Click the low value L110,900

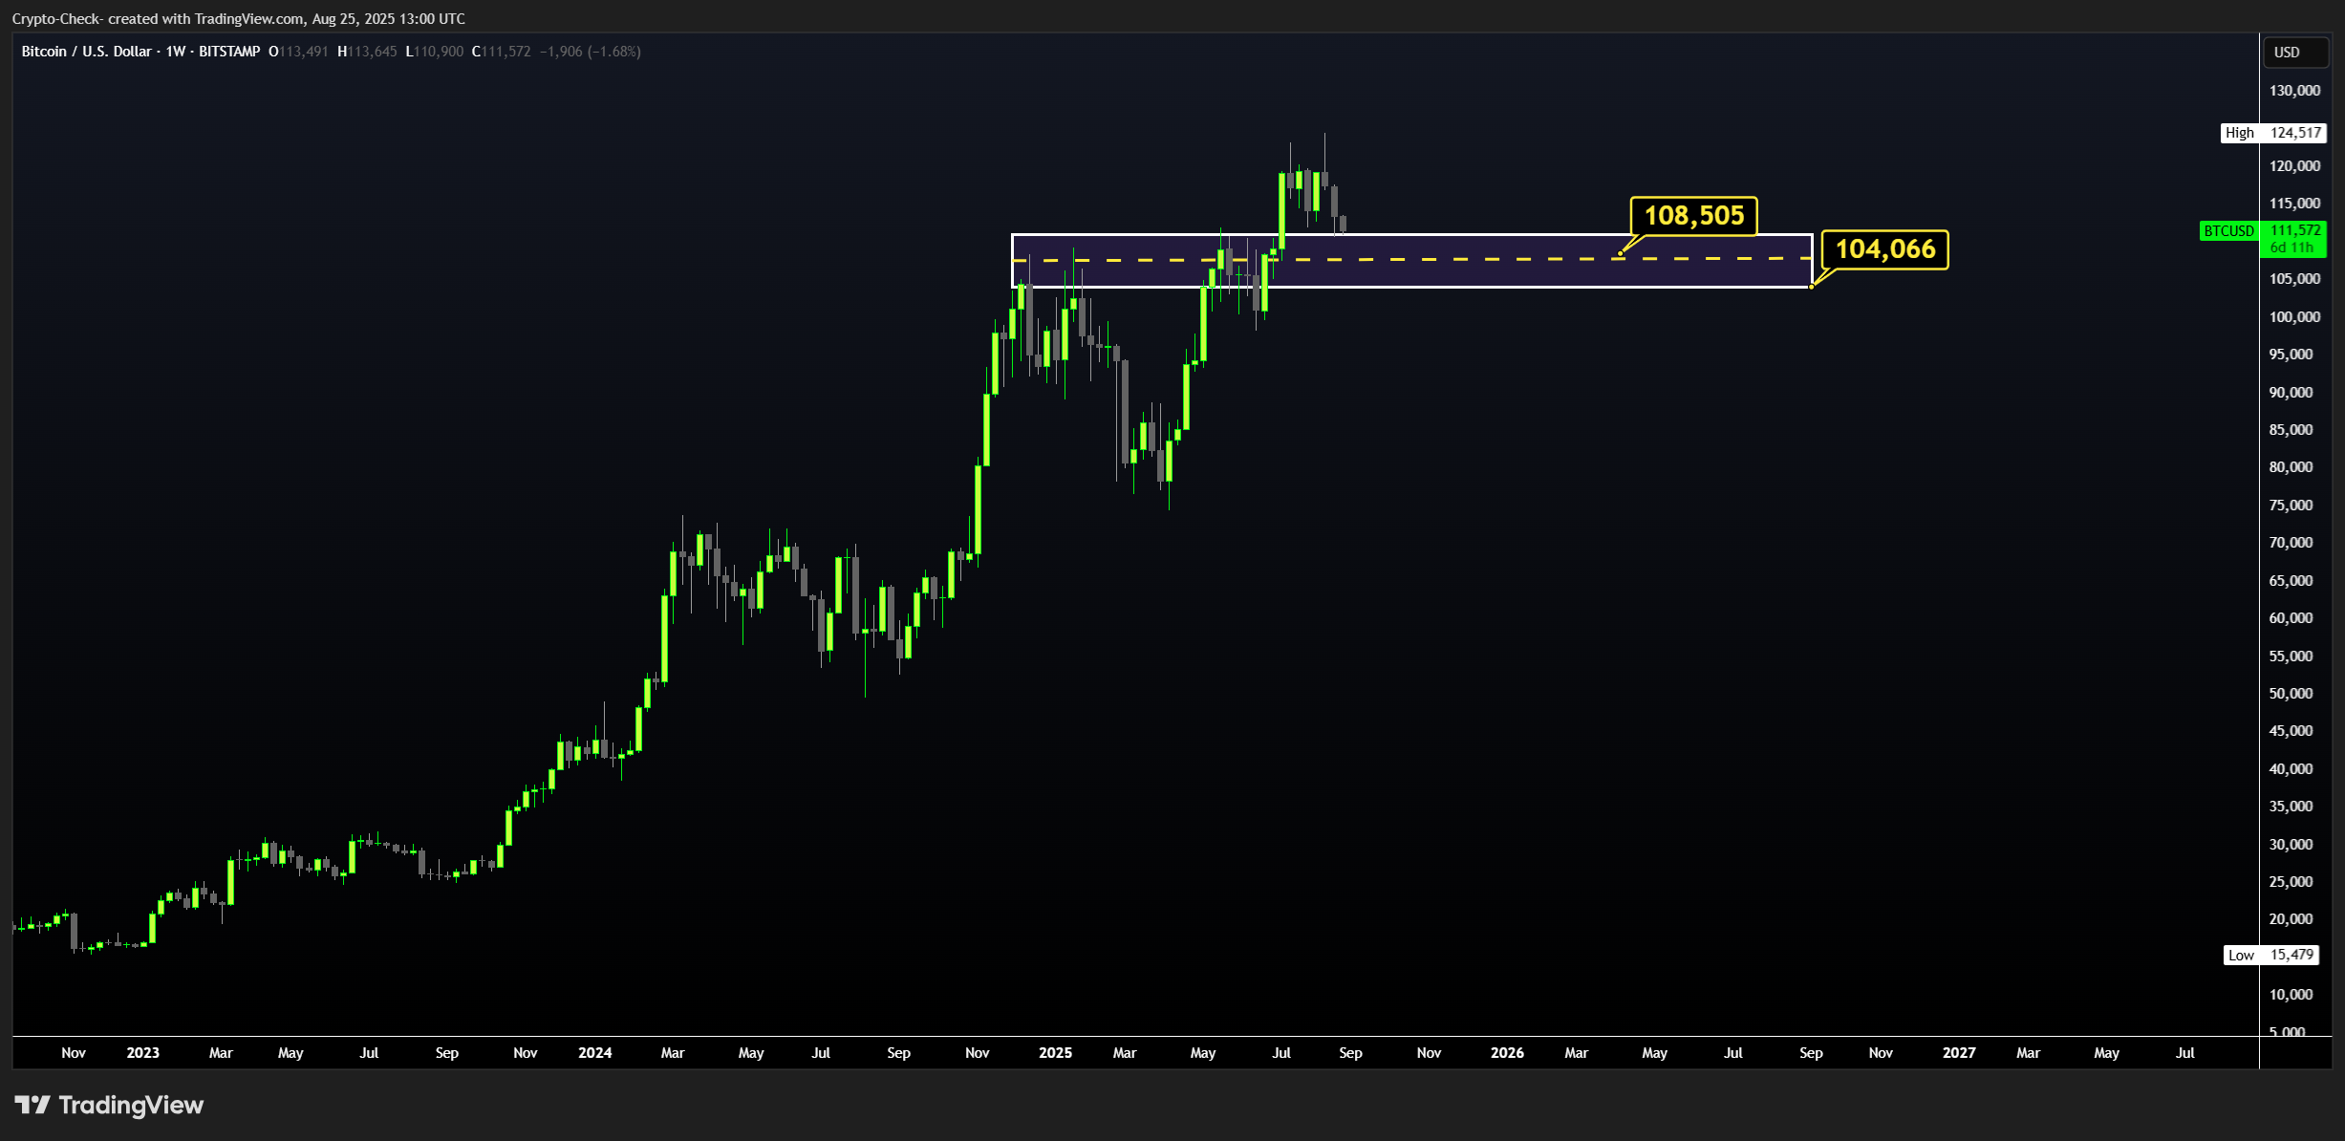tap(435, 52)
